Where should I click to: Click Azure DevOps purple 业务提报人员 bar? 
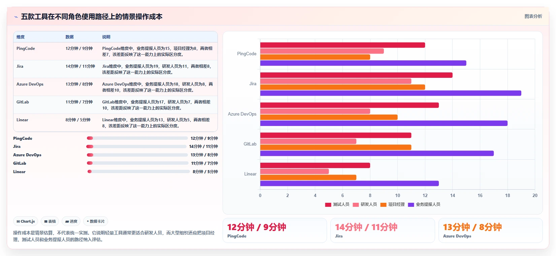[384, 123]
